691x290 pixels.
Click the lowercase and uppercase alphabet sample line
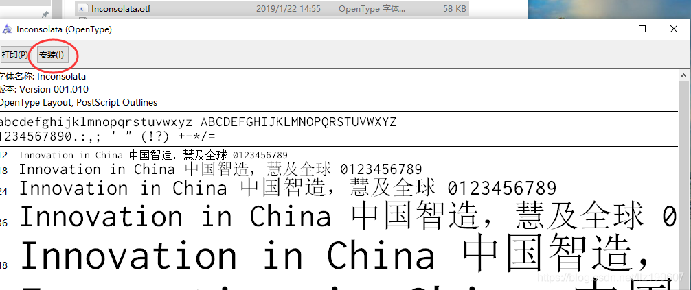[x=198, y=122]
